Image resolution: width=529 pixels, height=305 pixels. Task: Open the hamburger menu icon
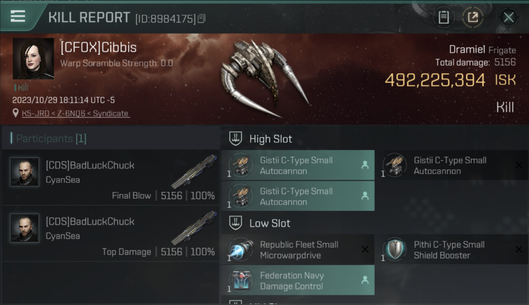18,16
